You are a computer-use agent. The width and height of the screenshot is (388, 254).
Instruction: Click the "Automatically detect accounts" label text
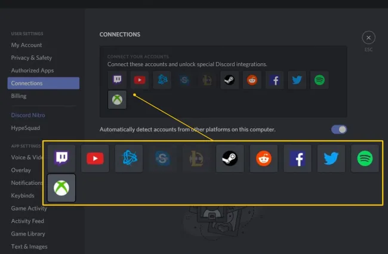pyautogui.click(x=187, y=129)
